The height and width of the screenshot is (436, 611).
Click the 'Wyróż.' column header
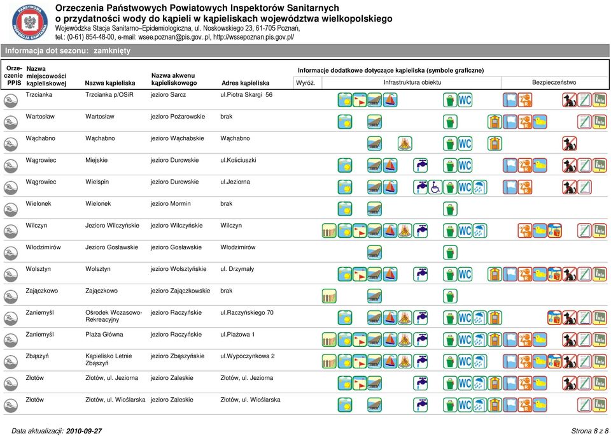click(305, 83)
